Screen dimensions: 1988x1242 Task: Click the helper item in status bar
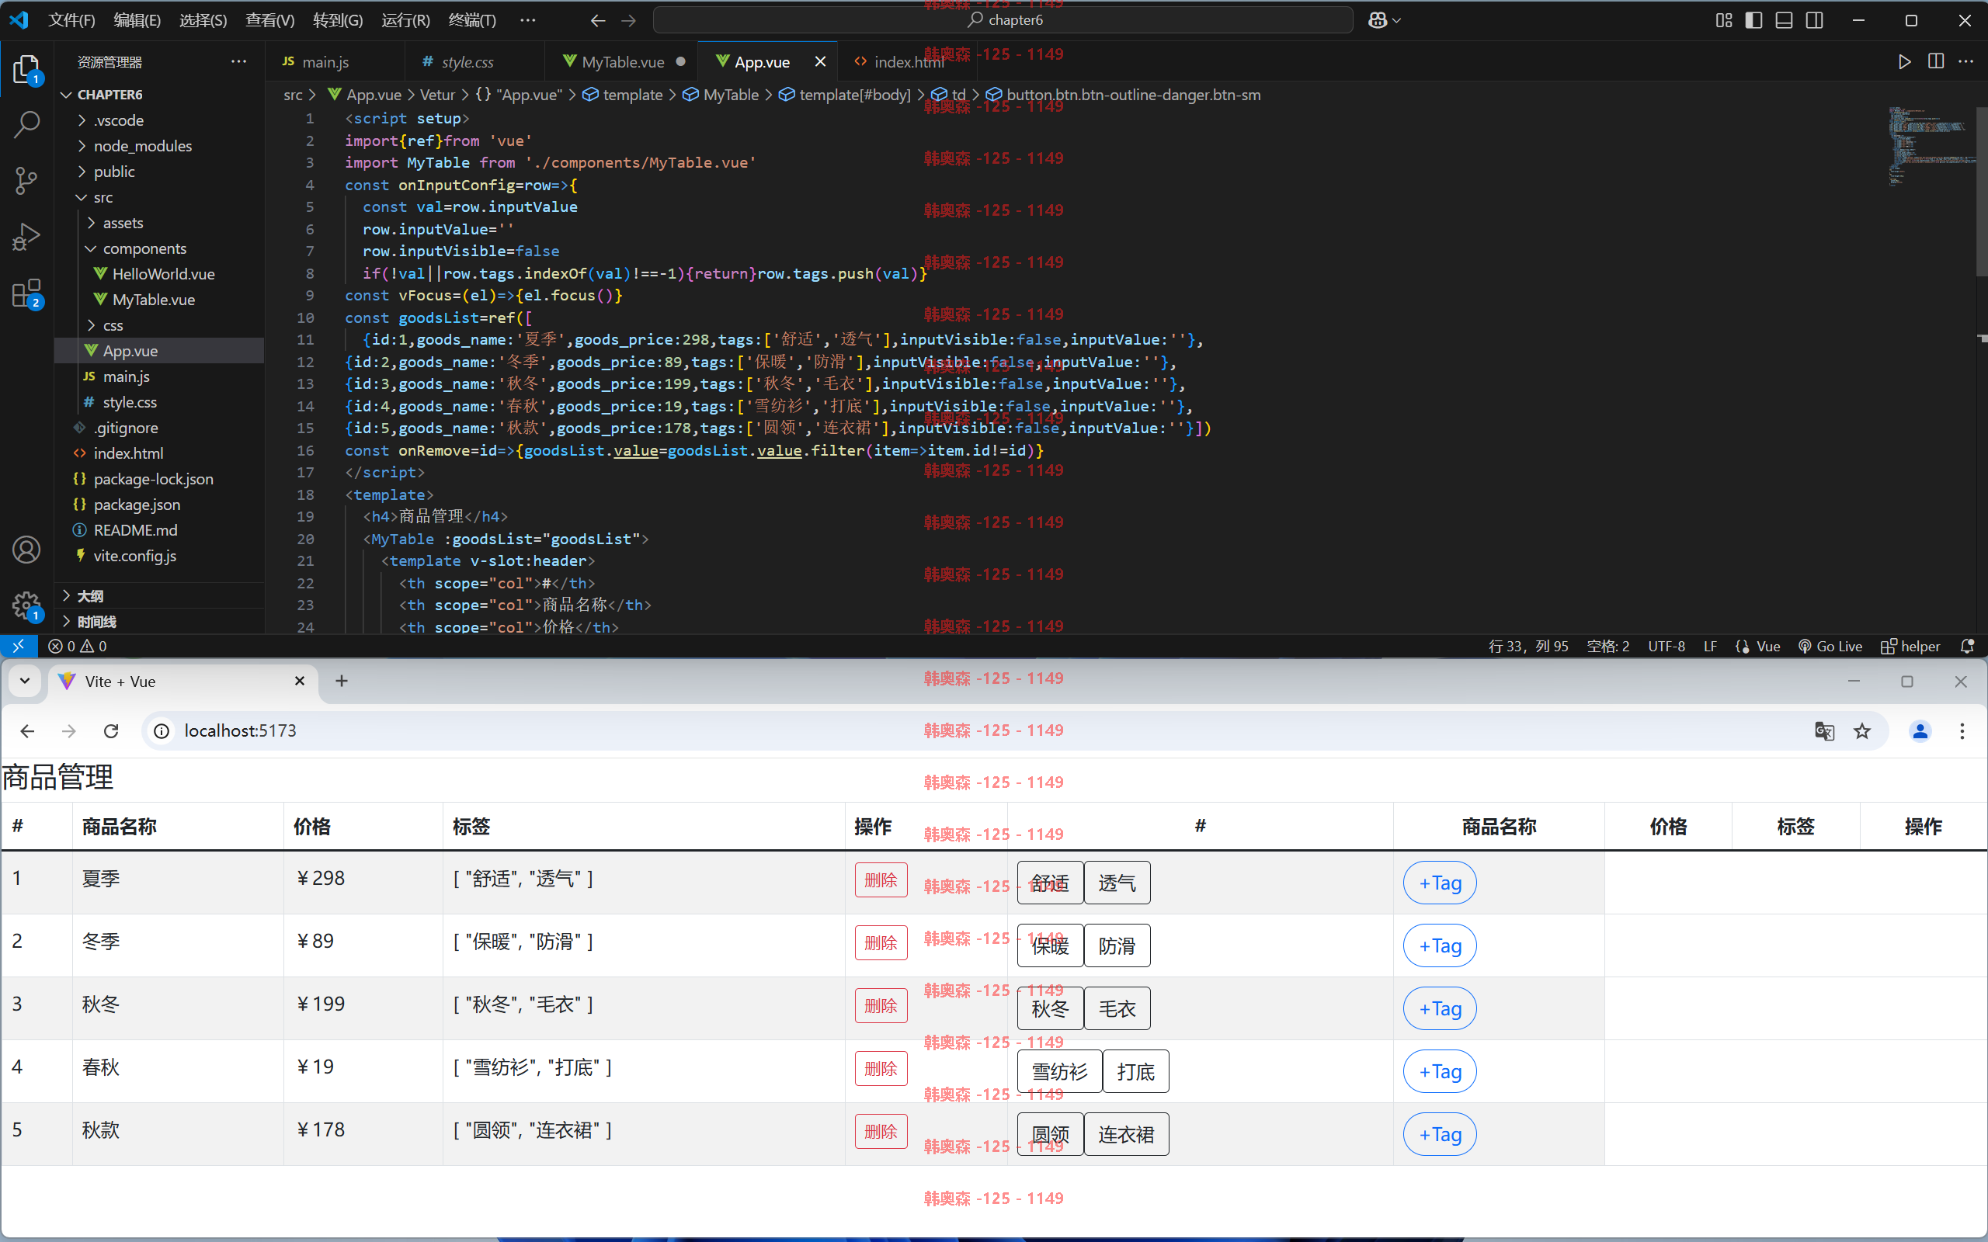(1911, 647)
